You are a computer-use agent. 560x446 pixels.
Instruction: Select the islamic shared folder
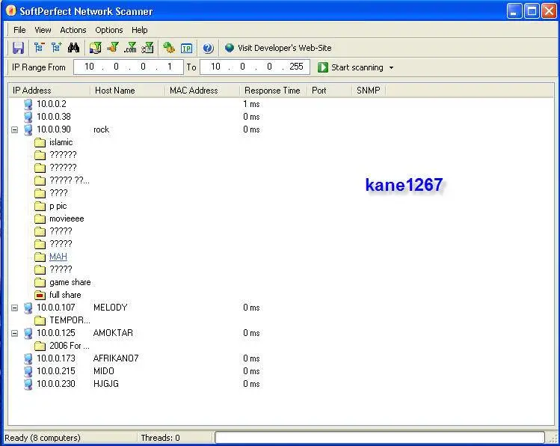61,142
